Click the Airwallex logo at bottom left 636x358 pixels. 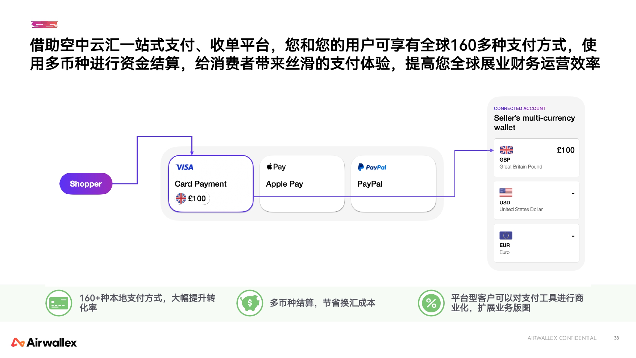43,342
